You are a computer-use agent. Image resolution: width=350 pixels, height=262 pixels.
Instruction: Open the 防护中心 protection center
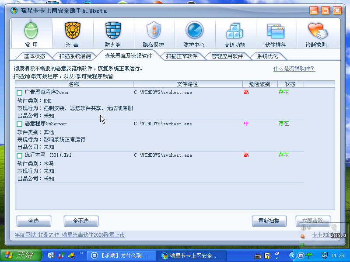[x=194, y=34]
